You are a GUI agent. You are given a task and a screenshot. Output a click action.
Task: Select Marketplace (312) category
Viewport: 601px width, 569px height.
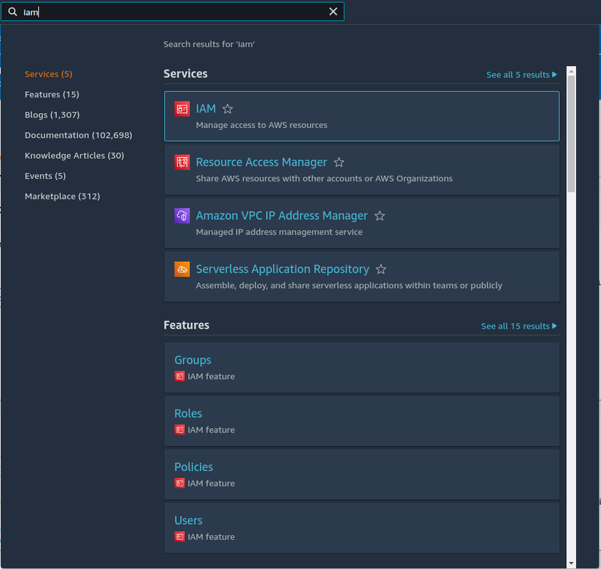coord(63,196)
